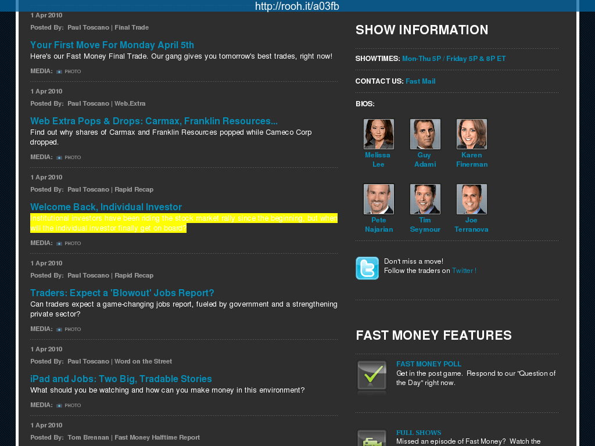This screenshot has width=595, height=446.
Task: Open 'Your First Move For Monday April 5th' headline
Action: pyautogui.click(x=112, y=45)
